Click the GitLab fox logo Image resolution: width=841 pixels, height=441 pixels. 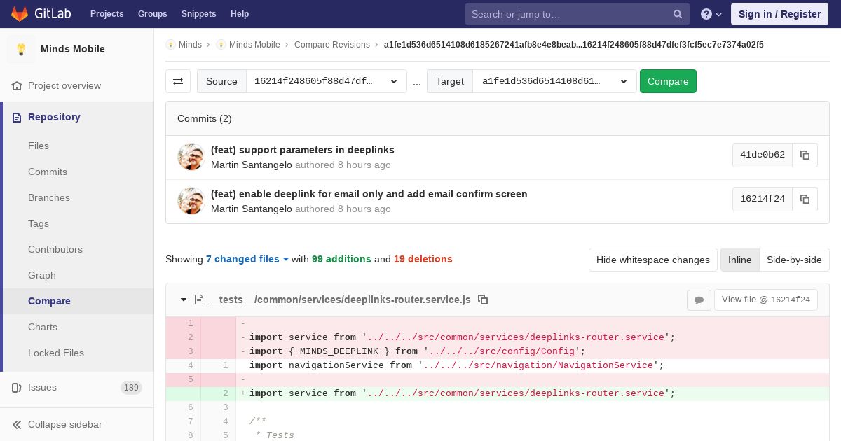pyautogui.click(x=20, y=14)
